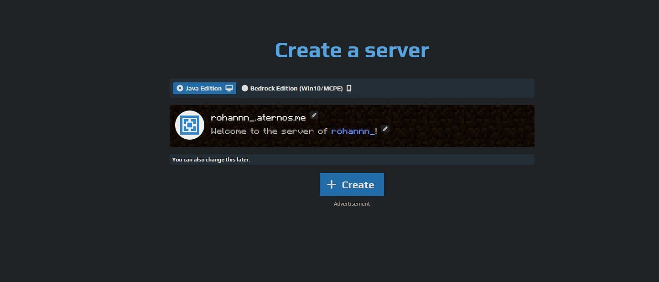Click the Advertisement label
This screenshot has height=282, width=659.
click(x=352, y=204)
